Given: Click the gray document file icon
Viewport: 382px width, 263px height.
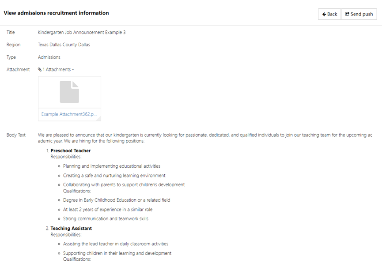Looking at the screenshot, I should coord(69,92).
